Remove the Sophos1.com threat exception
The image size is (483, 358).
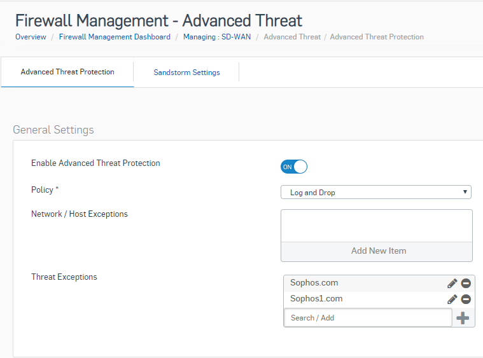[466, 299]
